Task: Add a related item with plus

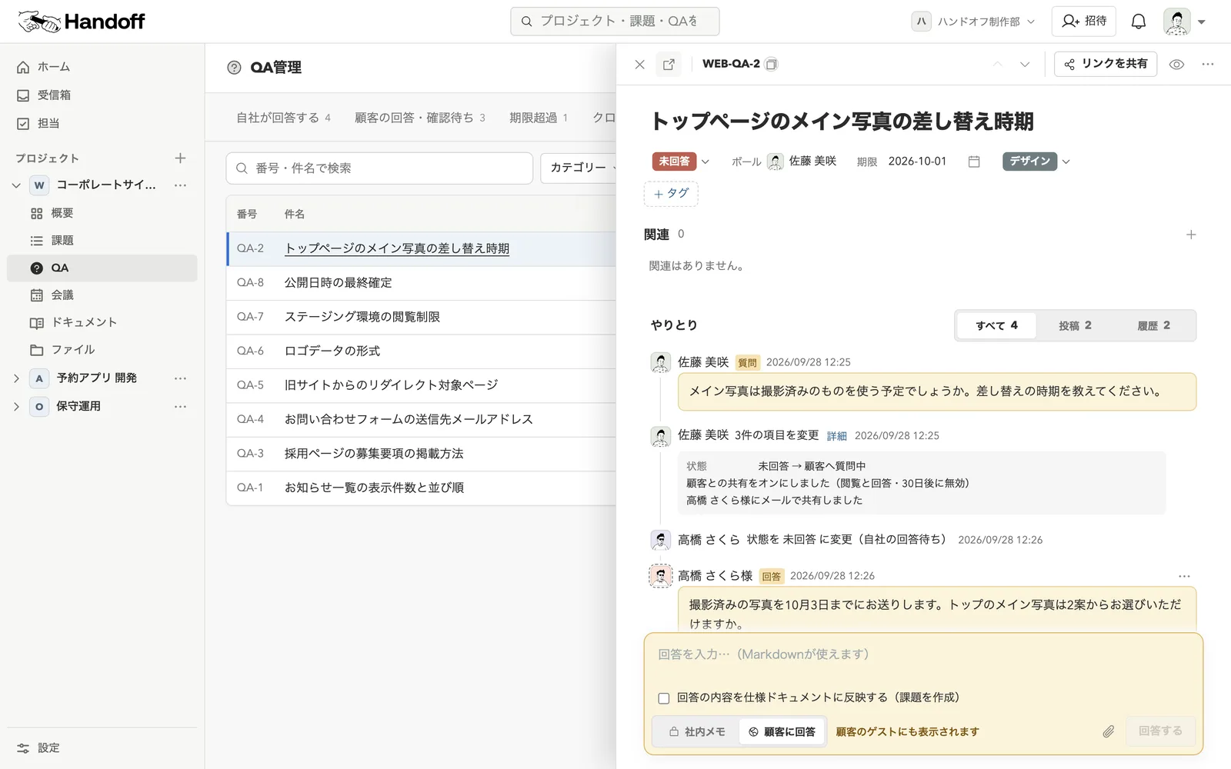Action: [1191, 235]
